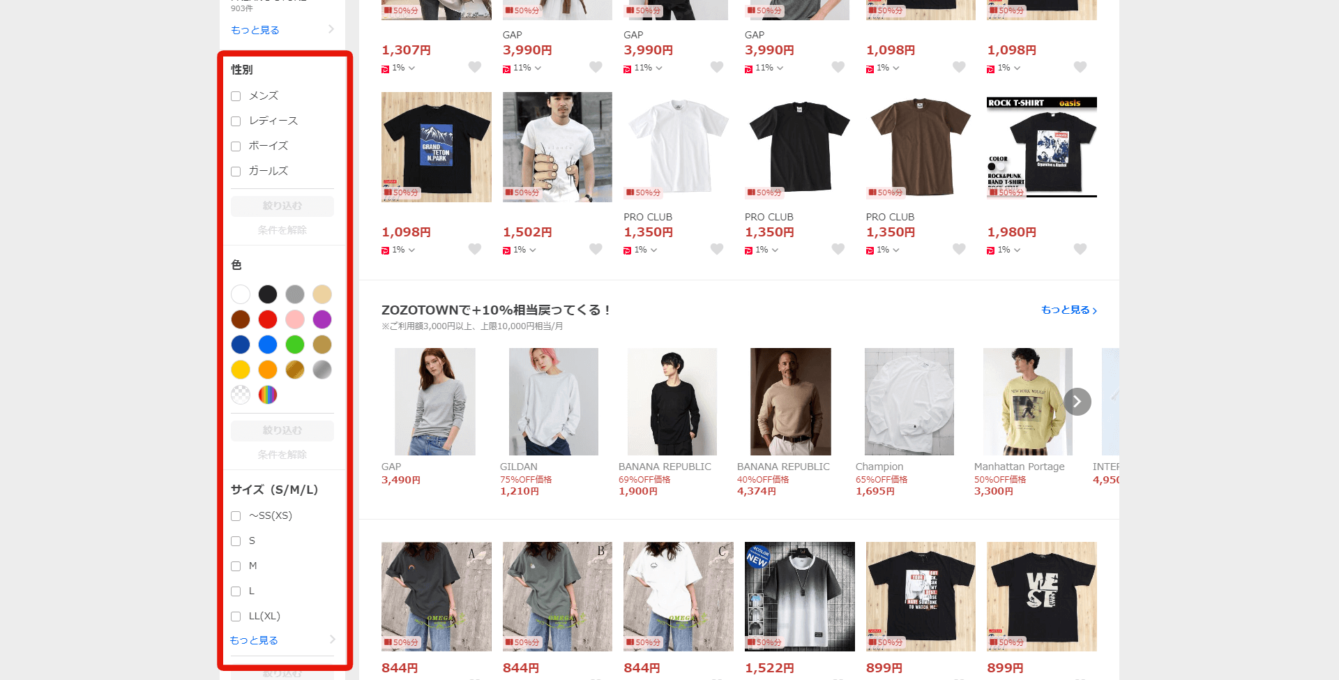Click next arrow in ZOZOTOWN carousel
This screenshot has height=680, width=1339.
(x=1077, y=402)
